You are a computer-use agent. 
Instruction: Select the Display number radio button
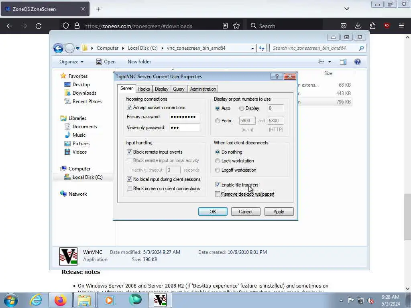pyautogui.click(x=241, y=108)
